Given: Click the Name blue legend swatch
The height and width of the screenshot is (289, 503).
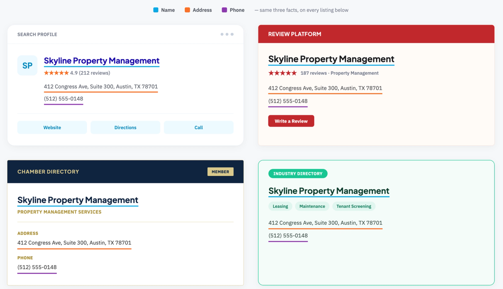Looking at the screenshot, I should tap(156, 10).
